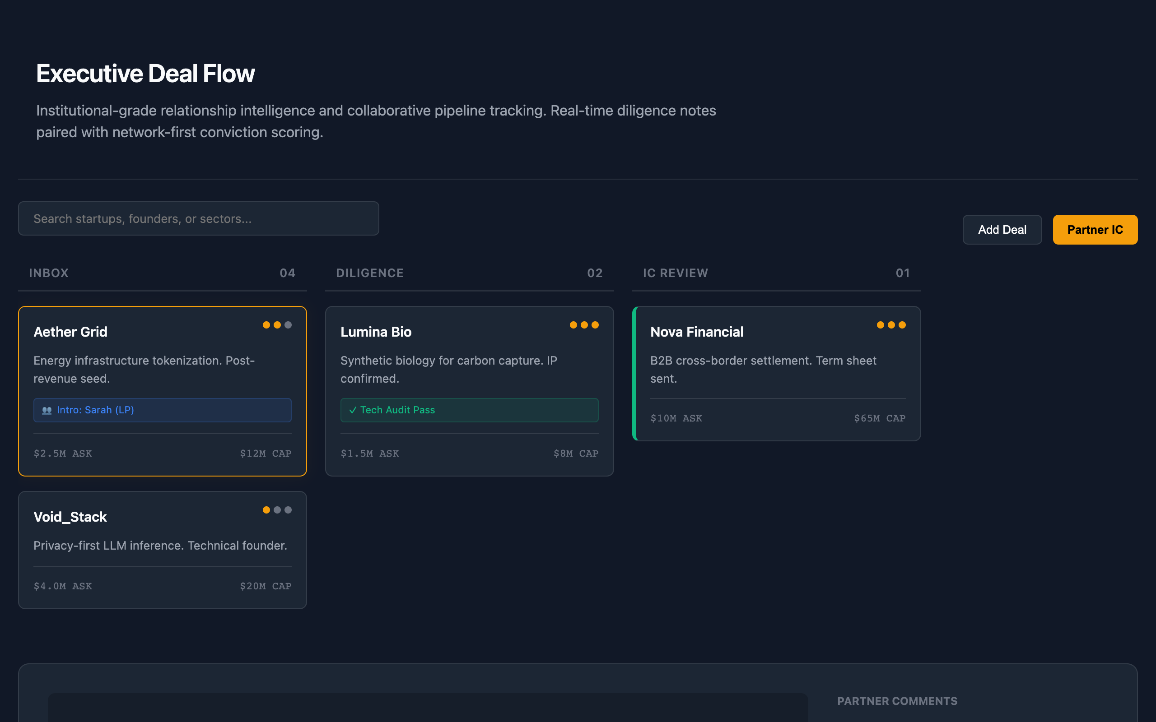Click the people icon in Sarah intro badge
1156x722 pixels.
click(x=47, y=410)
